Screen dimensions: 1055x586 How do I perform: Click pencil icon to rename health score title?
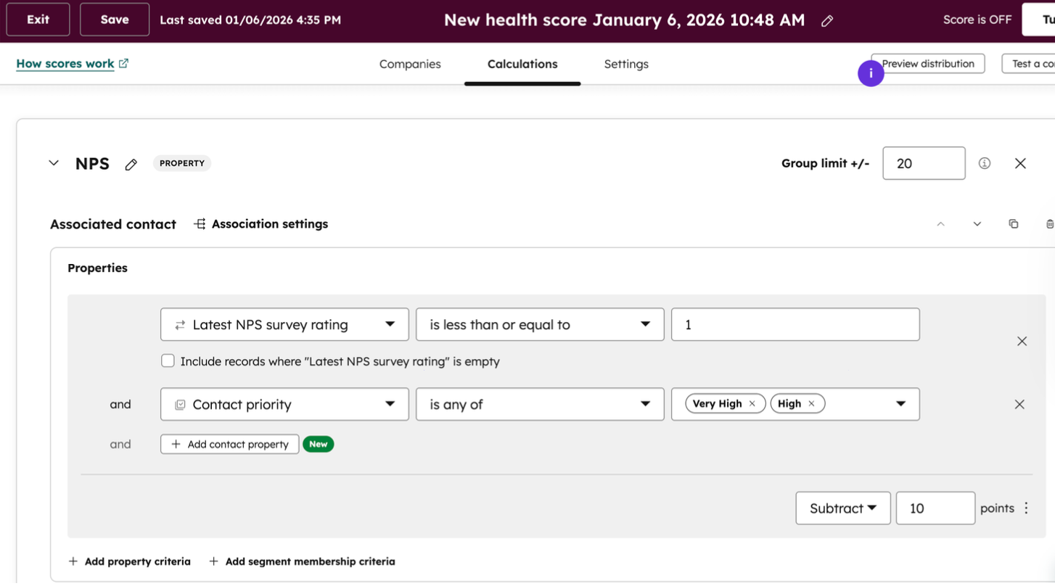(x=827, y=21)
